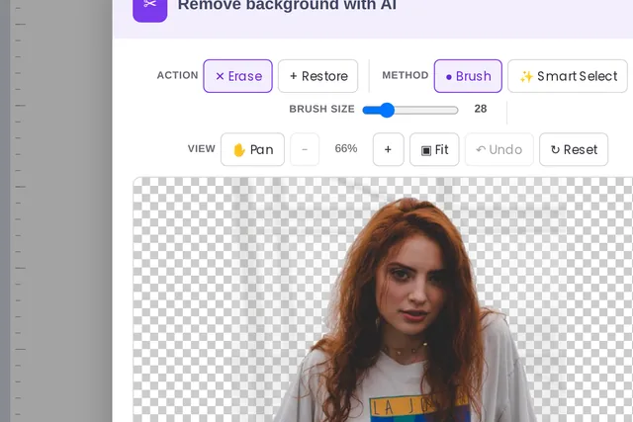Choose the Smart Select method
This screenshot has height=422, width=633.
coord(568,76)
